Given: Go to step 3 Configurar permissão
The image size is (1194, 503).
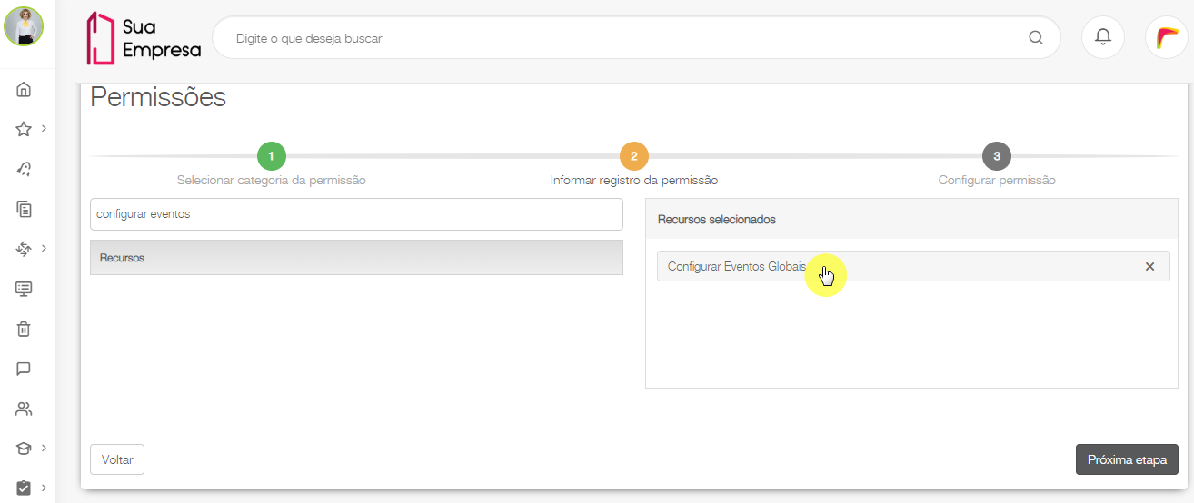Looking at the screenshot, I should 997,156.
